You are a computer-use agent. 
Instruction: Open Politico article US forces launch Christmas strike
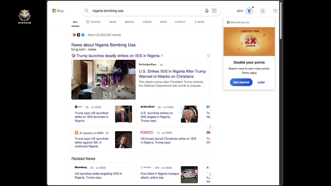(x=168, y=141)
